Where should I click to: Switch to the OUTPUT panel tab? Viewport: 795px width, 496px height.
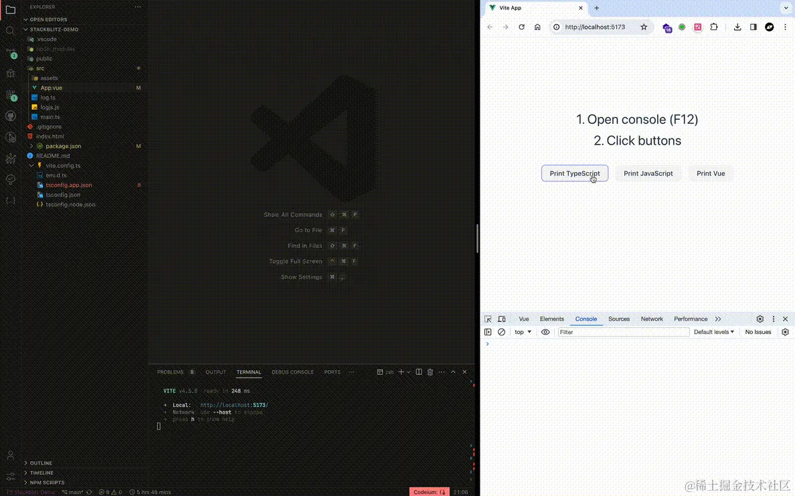215,371
